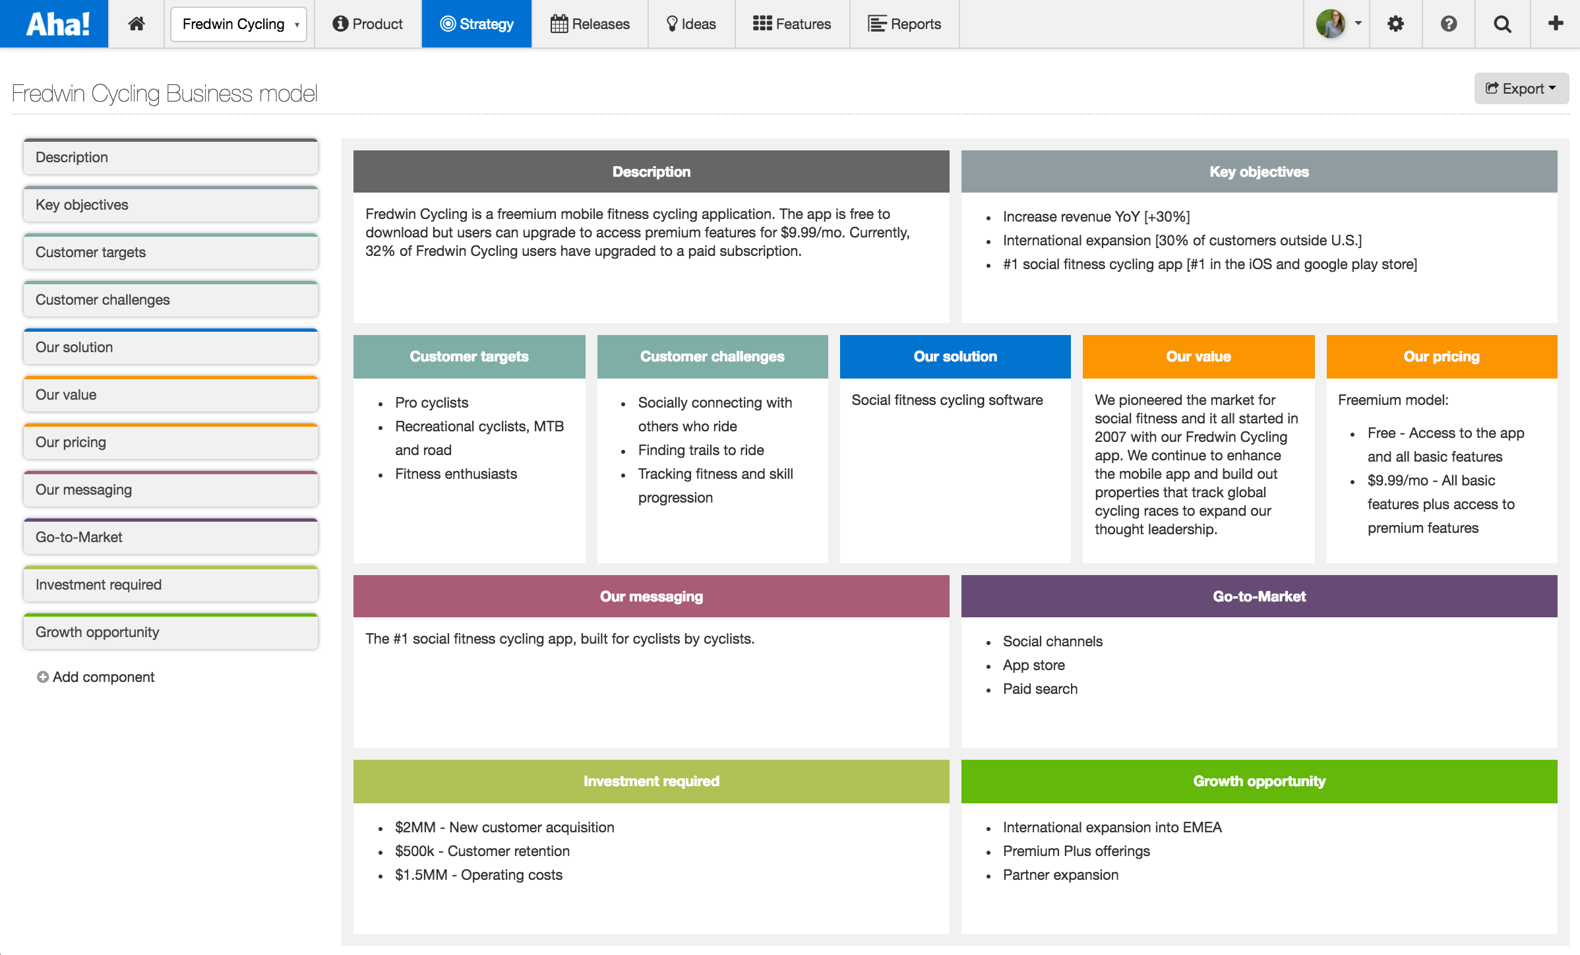
Task: Click 'Premium Plus offerings' bullet
Action: pos(1076,851)
